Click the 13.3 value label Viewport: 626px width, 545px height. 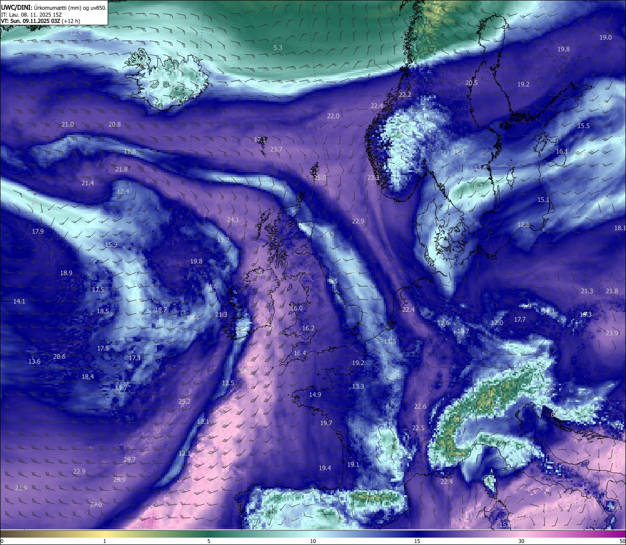[x=358, y=386]
